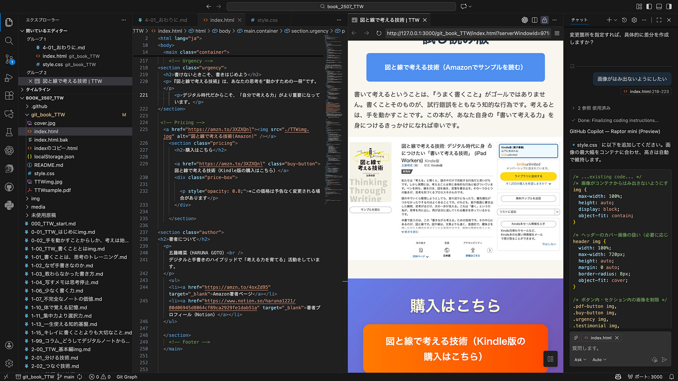Open the Extensions view
678x381 pixels.
9,95
